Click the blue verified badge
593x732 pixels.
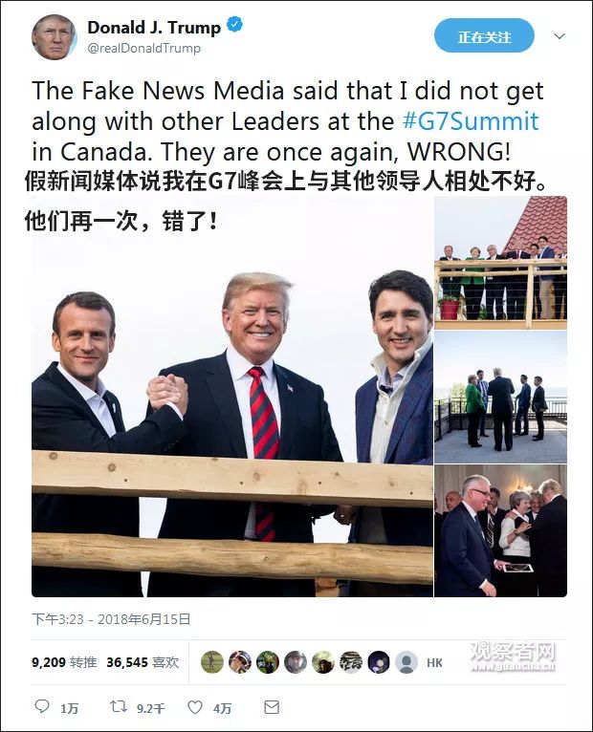click(234, 25)
